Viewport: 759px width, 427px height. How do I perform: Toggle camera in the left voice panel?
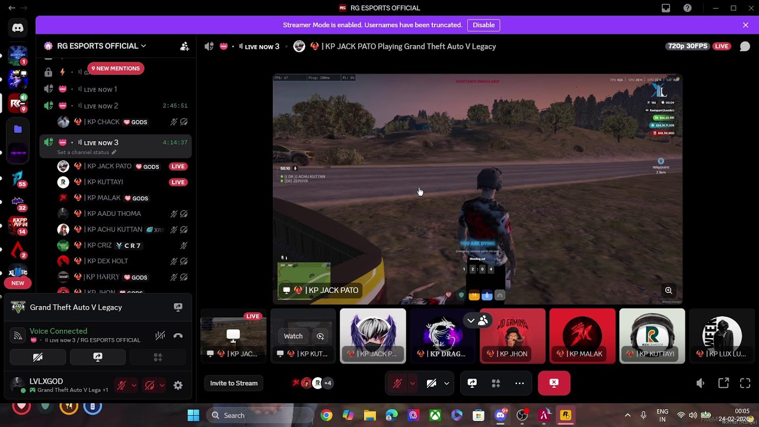tap(37, 357)
